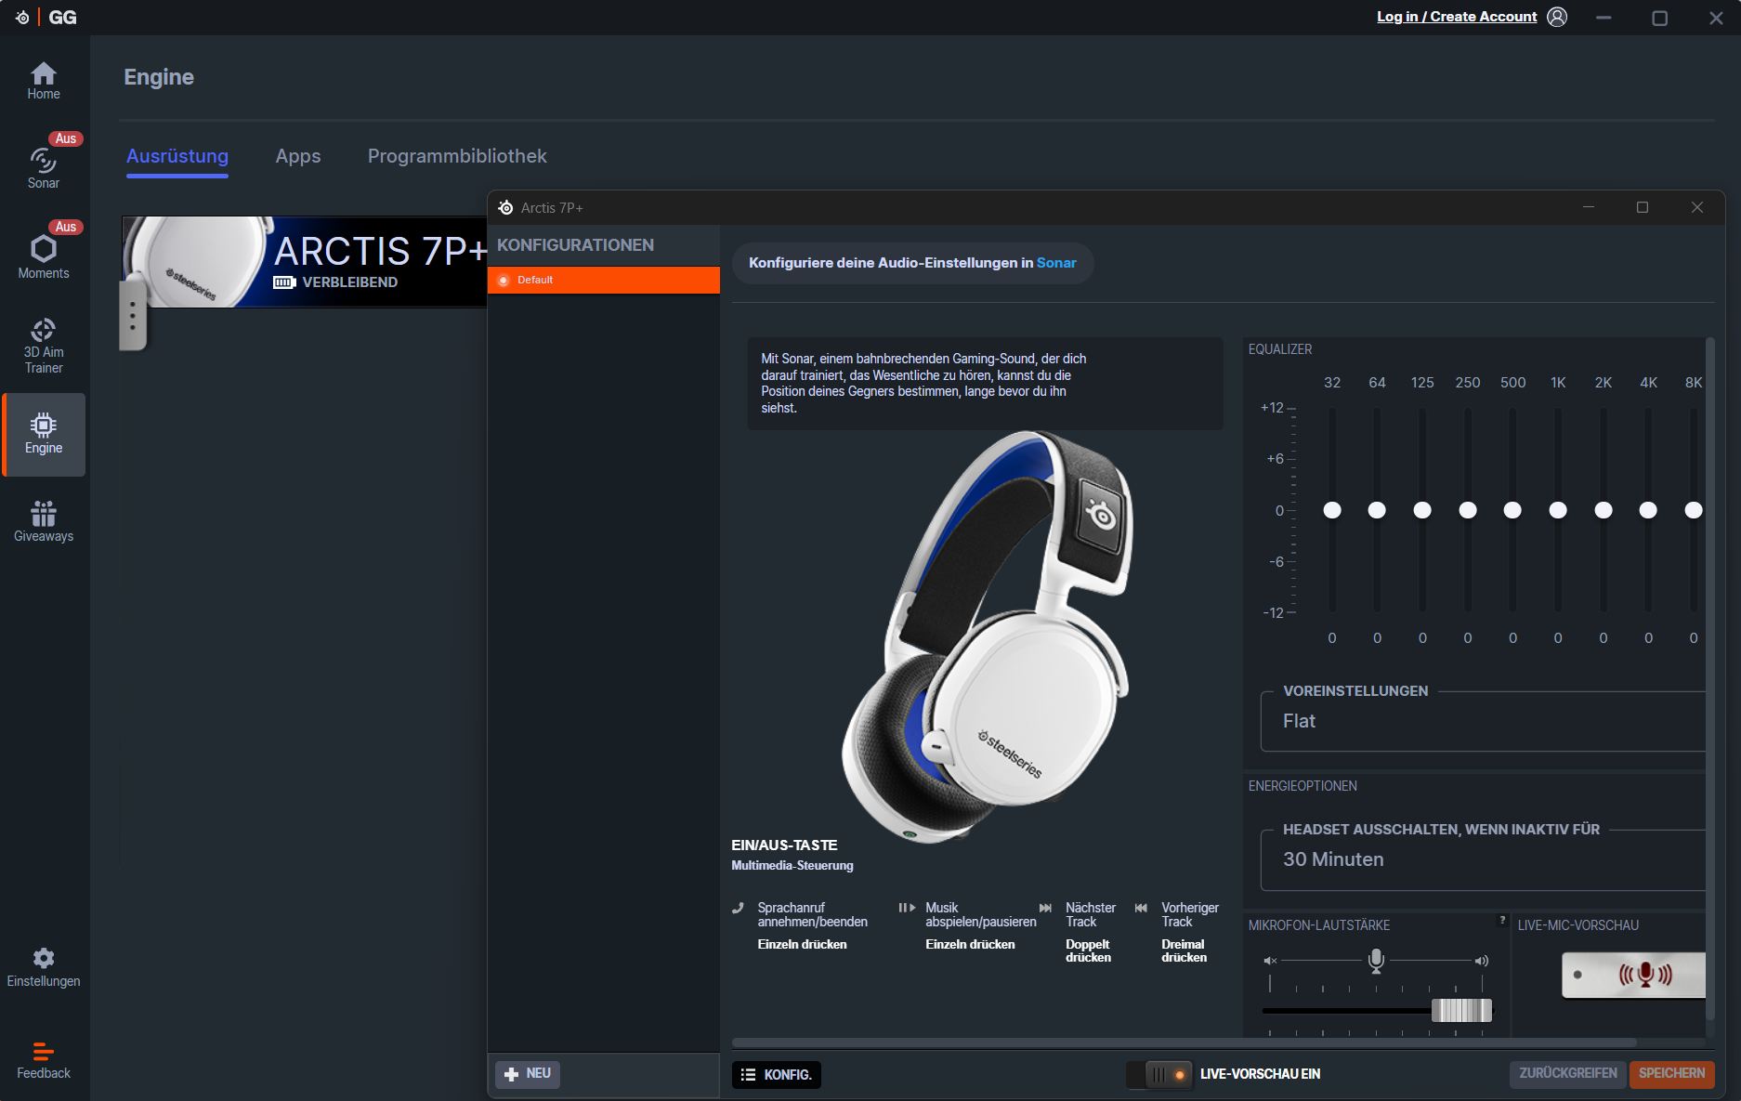Click the microphone mute icon
This screenshot has width=1741, height=1101.
click(1270, 961)
